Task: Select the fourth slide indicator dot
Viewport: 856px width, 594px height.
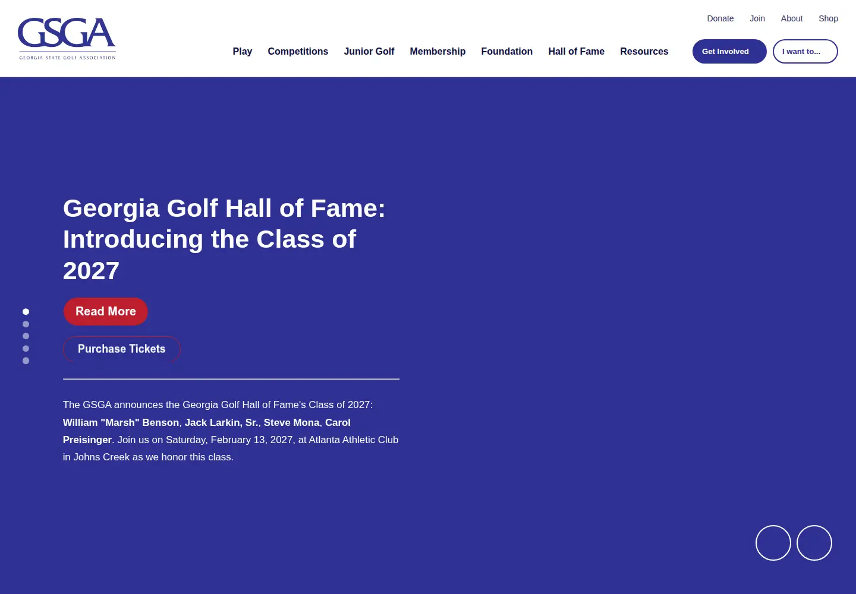Action: [26, 349]
